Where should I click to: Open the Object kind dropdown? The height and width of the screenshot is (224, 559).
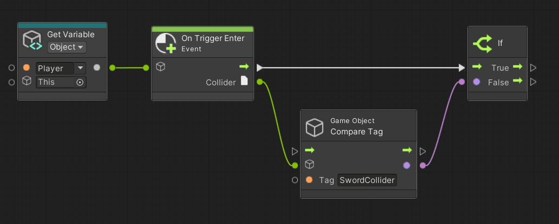(x=67, y=47)
